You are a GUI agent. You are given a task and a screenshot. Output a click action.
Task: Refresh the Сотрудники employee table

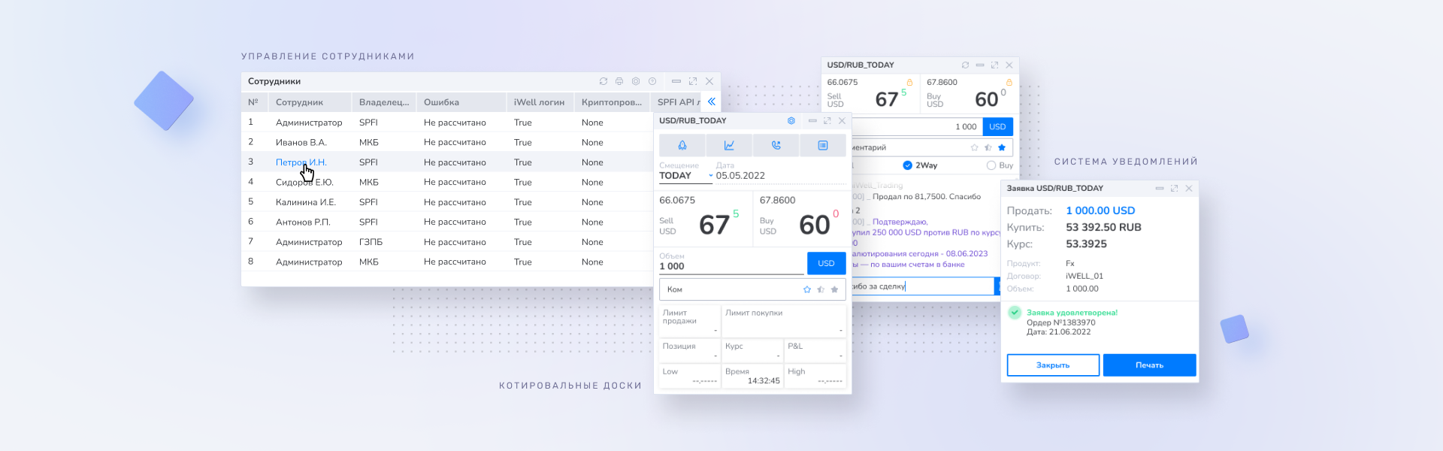tap(603, 81)
